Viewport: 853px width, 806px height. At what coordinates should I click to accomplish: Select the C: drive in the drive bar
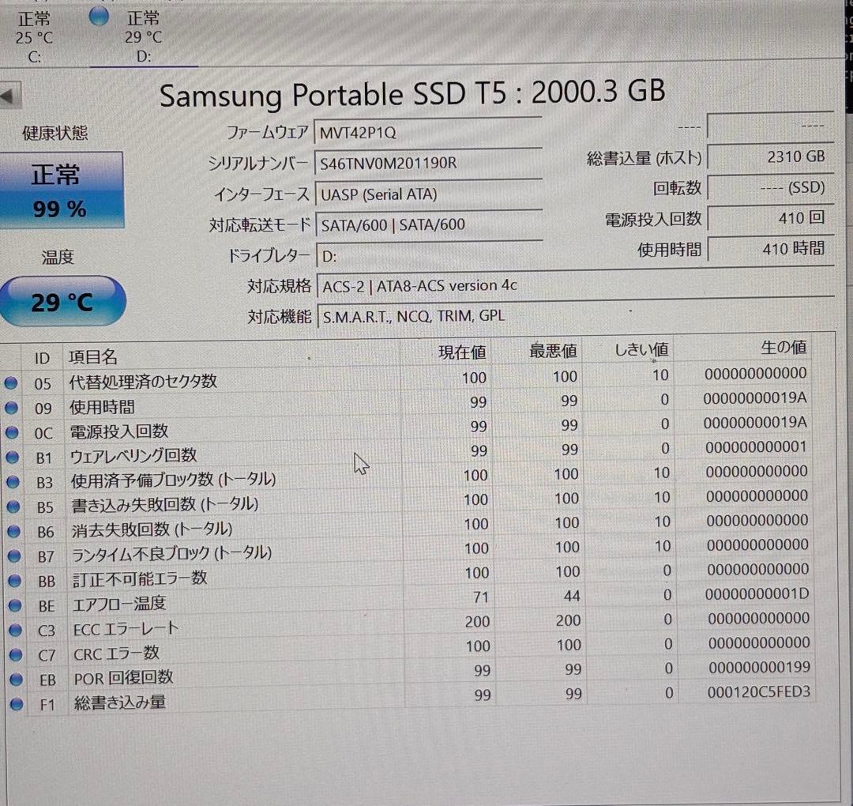click(33, 36)
